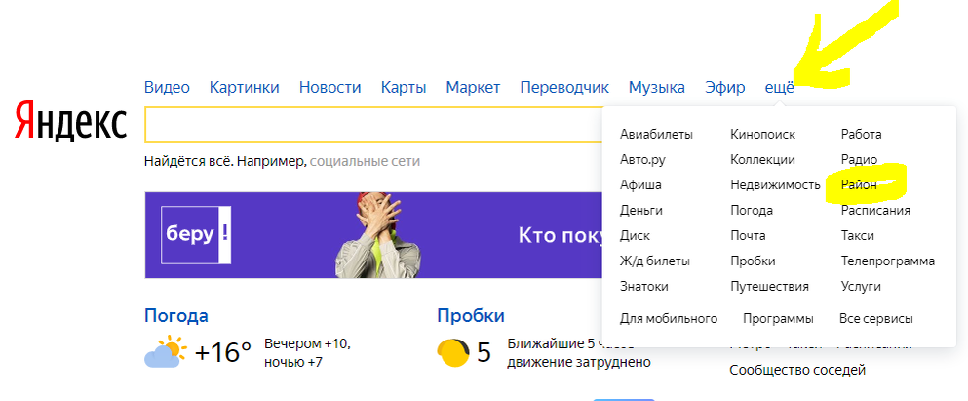Click the traffic score 5
968x401 pixels.
(484, 353)
